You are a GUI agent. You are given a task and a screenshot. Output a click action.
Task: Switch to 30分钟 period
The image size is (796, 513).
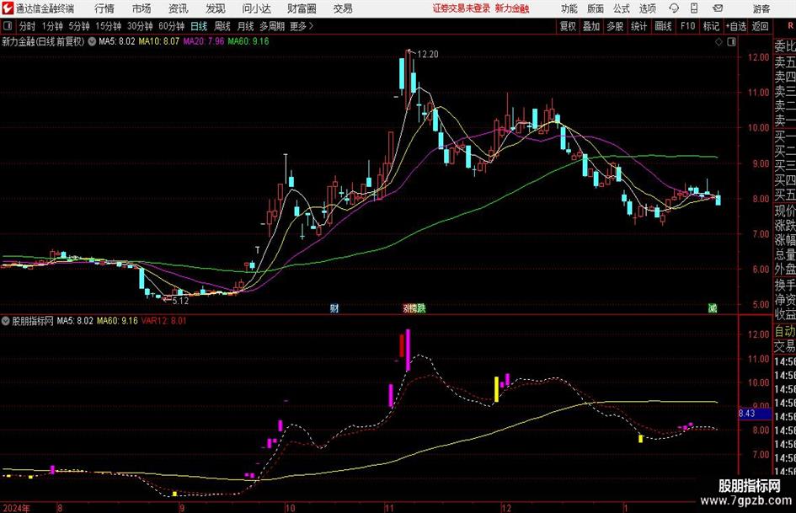click(x=140, y=26)
